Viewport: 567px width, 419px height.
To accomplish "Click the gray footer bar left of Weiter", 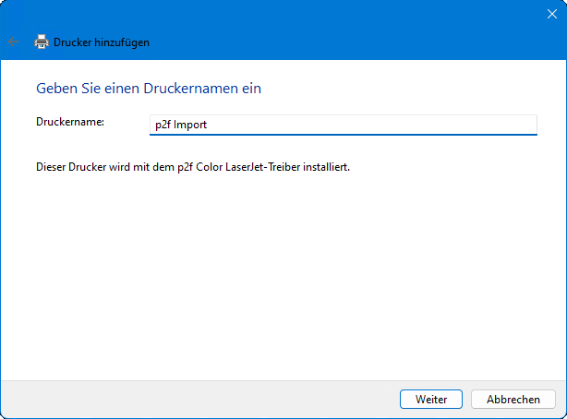I will tap(185, 399).
